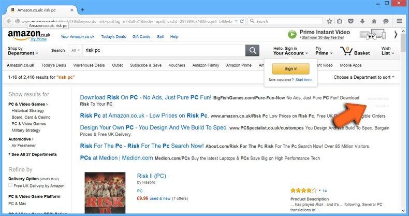Select Today's Deals in navigation bar
Image resolution: width=409 pixels, height=216 pixels.
tap(53, 65)
